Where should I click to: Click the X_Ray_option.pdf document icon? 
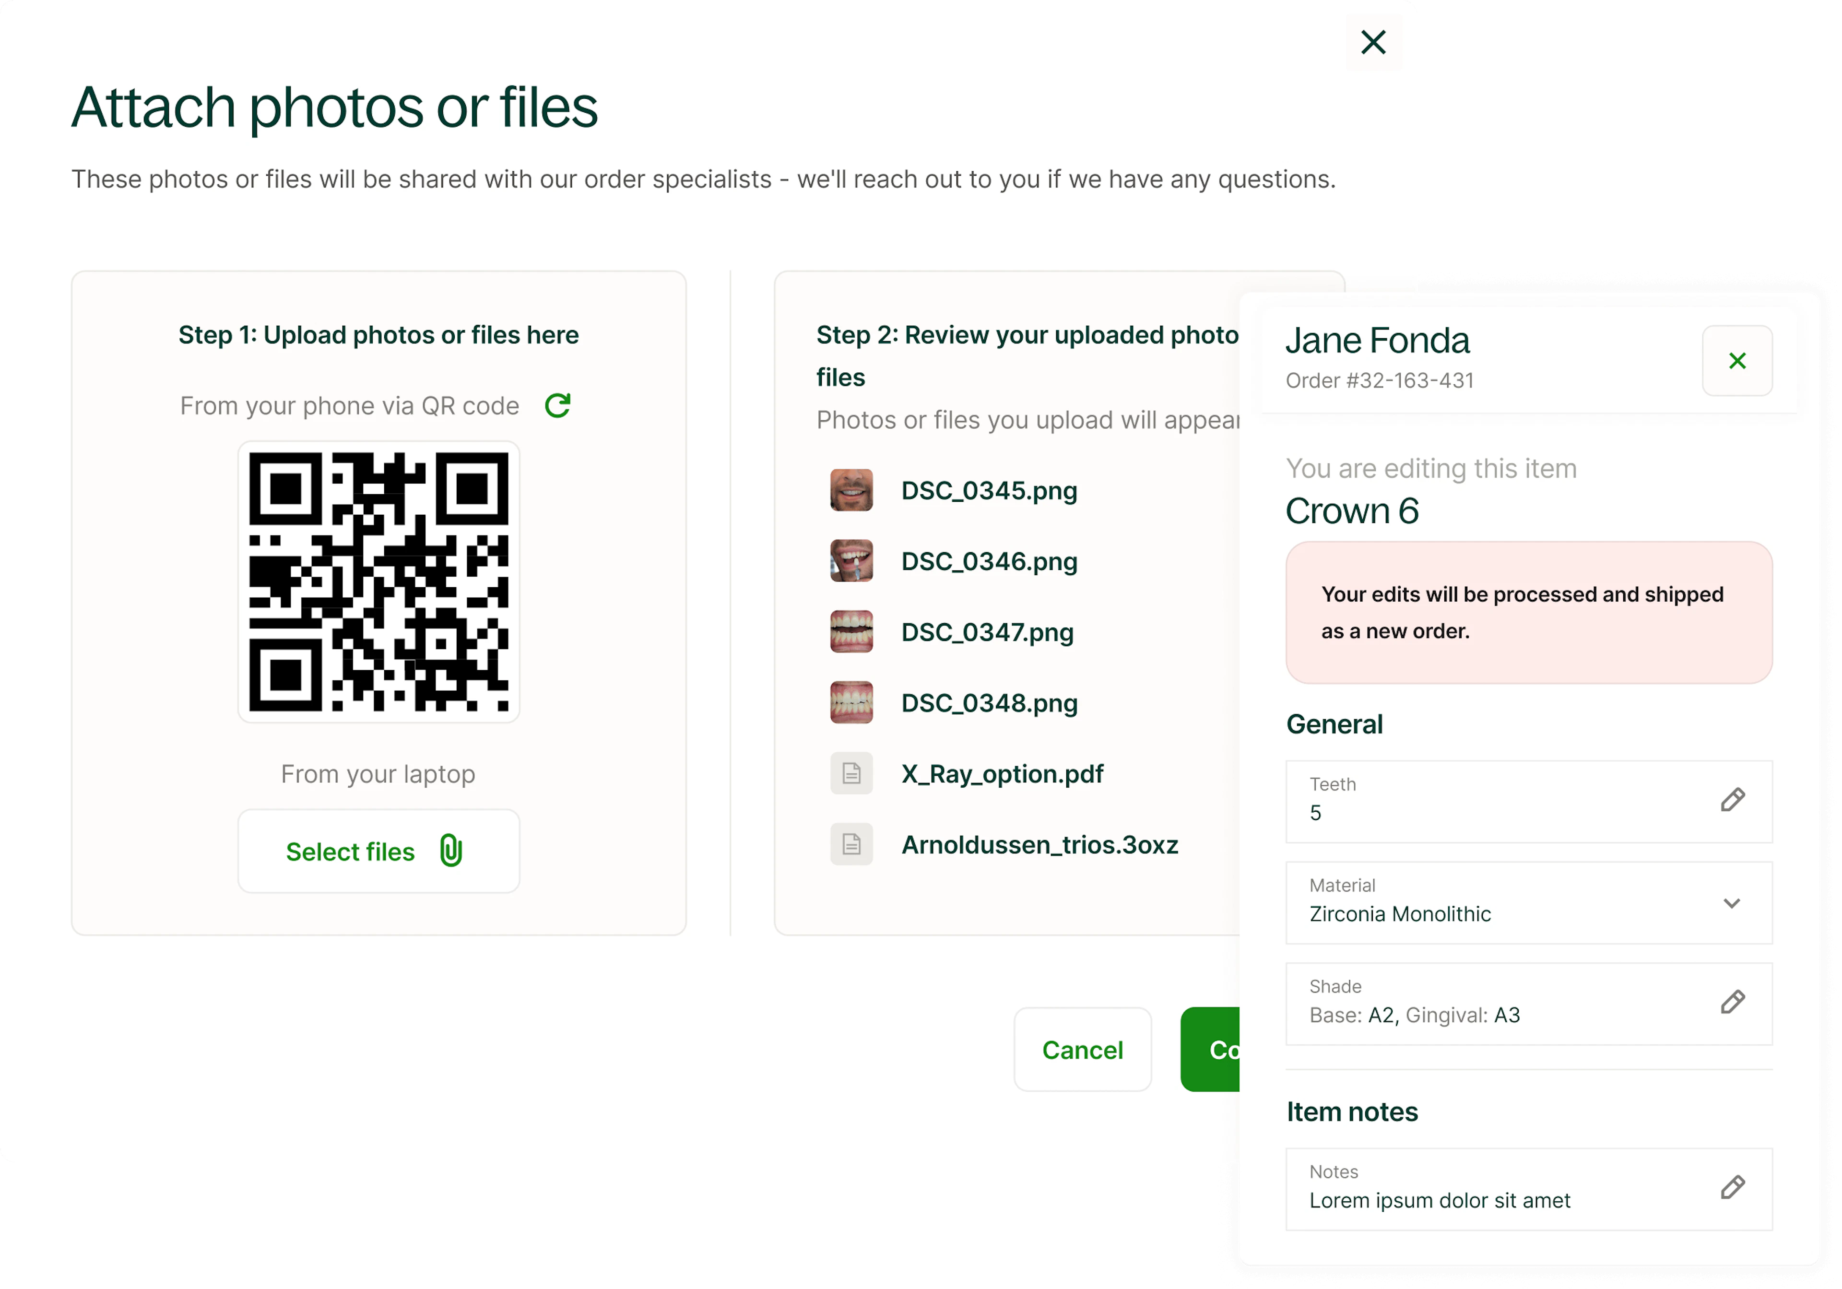pos(851,773)
